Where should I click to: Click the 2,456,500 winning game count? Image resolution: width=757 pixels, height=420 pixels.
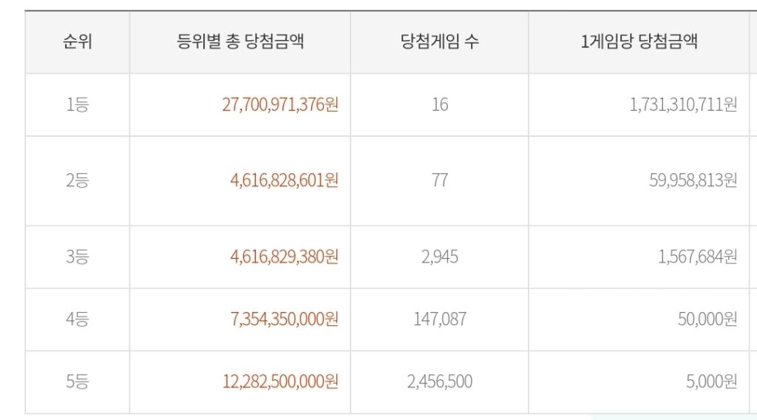click(440, 382)
